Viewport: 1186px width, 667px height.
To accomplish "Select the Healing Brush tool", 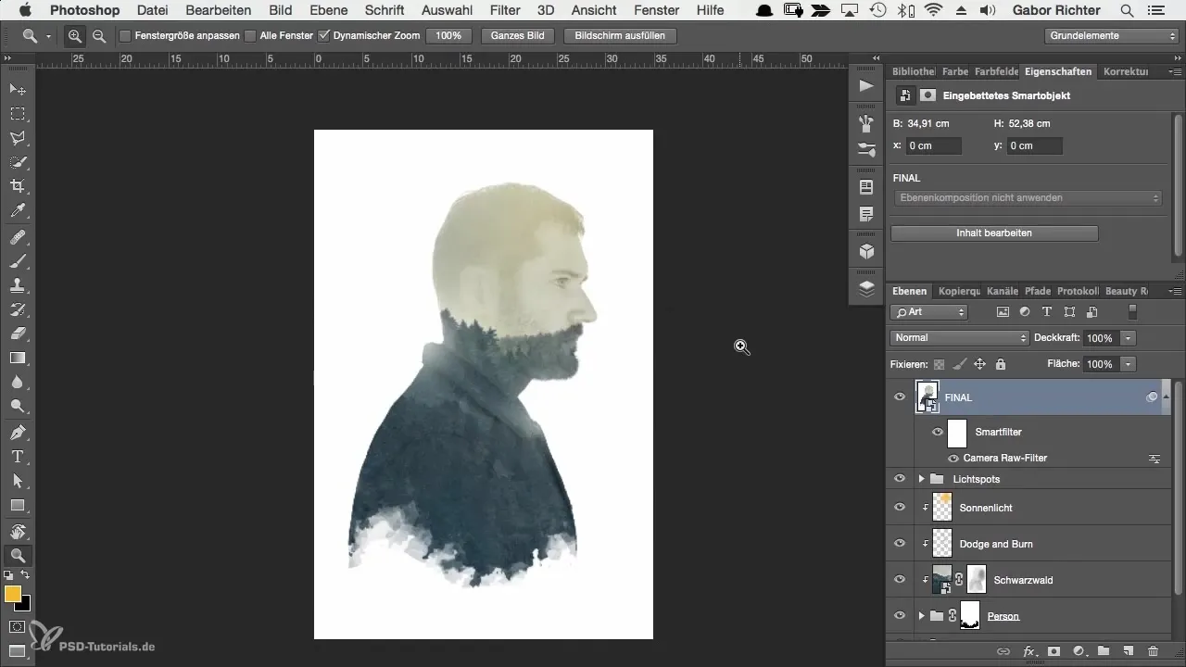I will pyautogui.click(x=18, y=237).
